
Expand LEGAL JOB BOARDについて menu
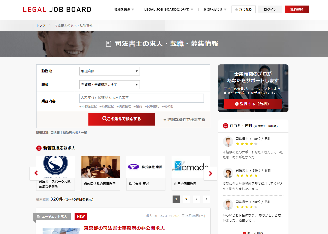pyautogui.click(x=169, y=10)
